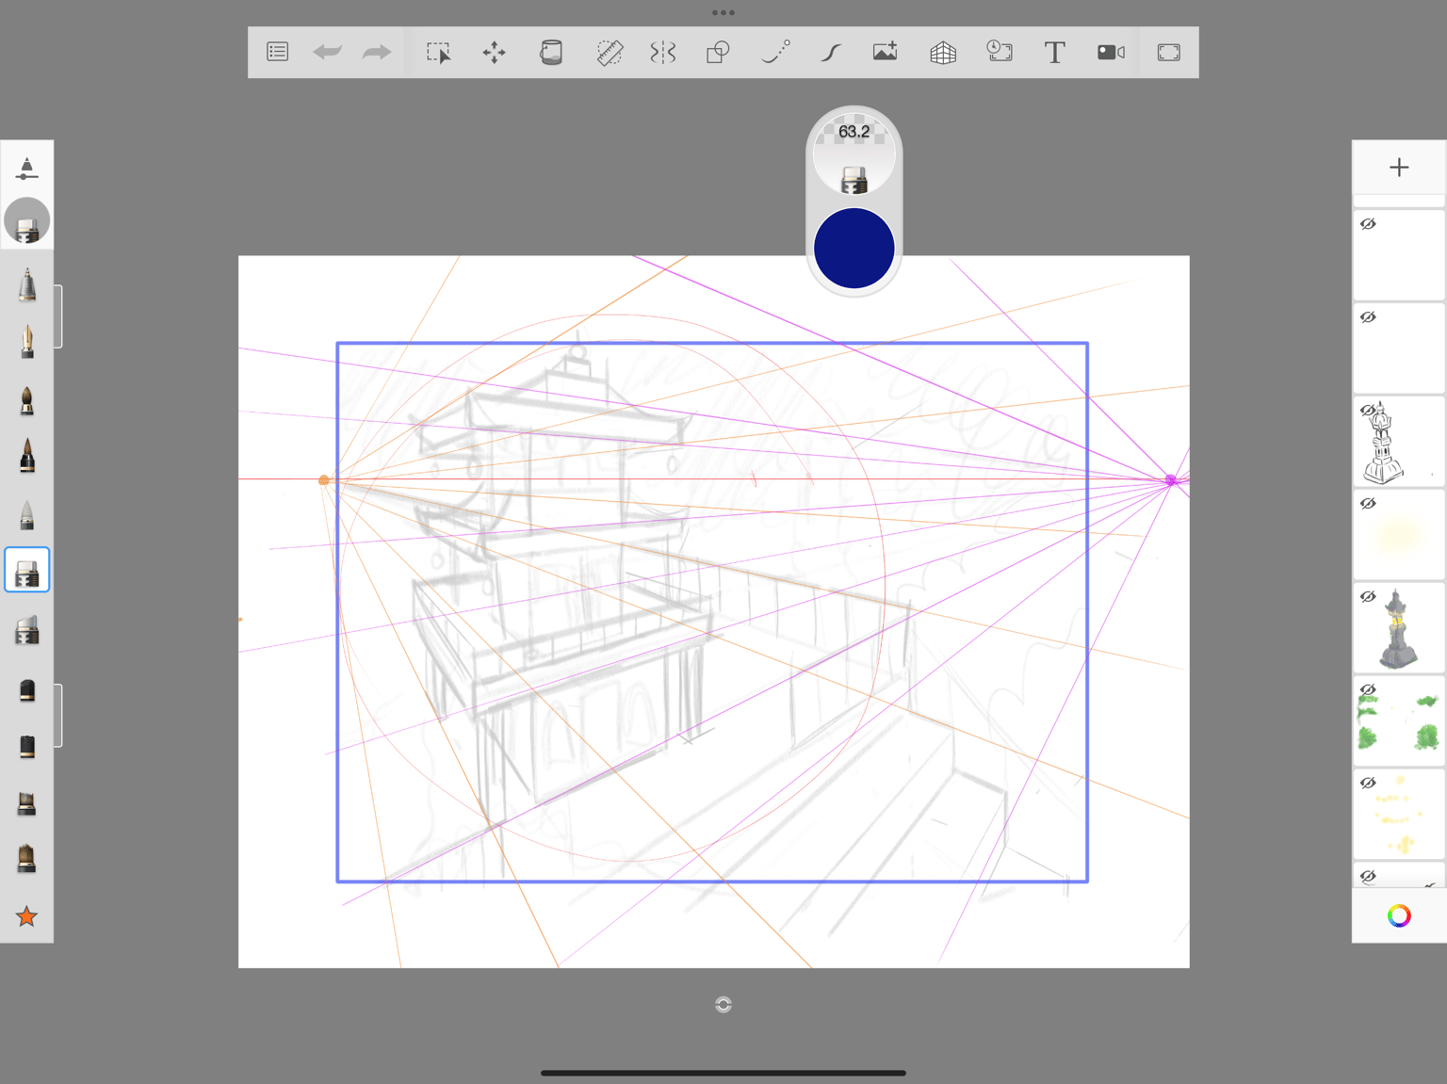Pick the black felt marker brush
The width and height of the screenshot is (1447, 1084).
26,456
